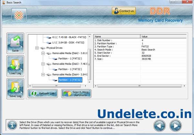Click the info icon beside instructions

pos(12,125)
